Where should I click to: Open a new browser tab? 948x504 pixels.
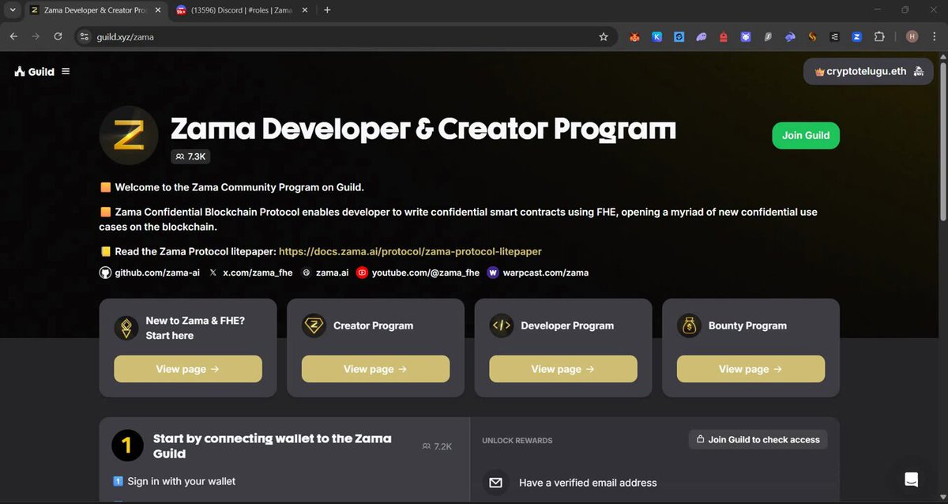point(327,10)
